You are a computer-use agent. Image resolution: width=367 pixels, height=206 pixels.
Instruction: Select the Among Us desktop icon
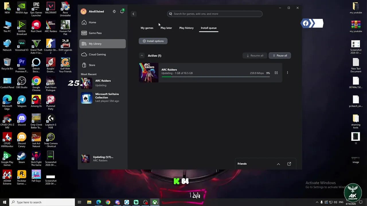click(x=36, y=102)
